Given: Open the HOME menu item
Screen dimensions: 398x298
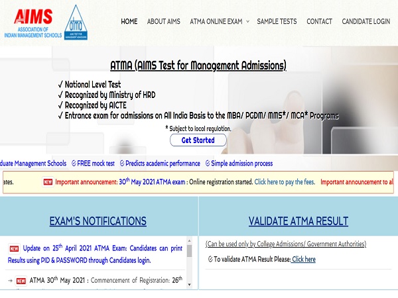Looking at the screenshot, I should (129, 21).
